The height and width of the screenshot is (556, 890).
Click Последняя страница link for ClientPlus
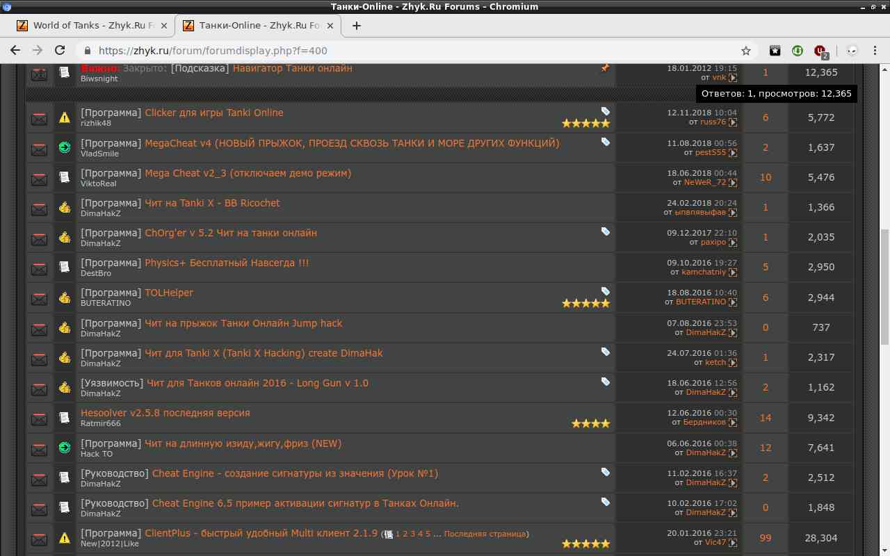tap(485, 534)
